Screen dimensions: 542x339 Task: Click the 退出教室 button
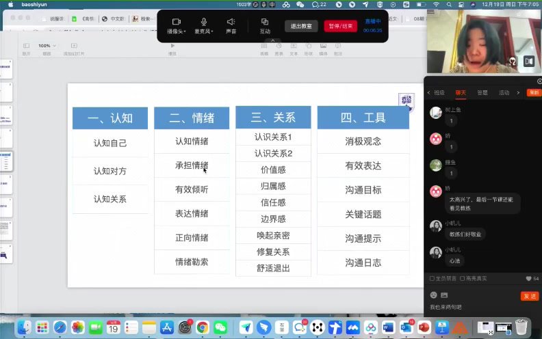(301, 26)
